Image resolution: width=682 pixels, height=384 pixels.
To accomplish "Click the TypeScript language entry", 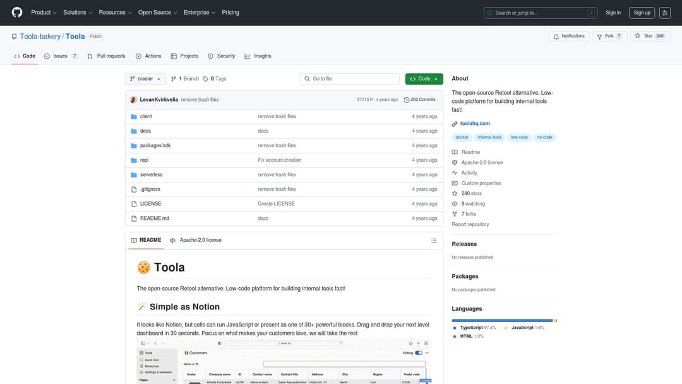I will [474, 328].
